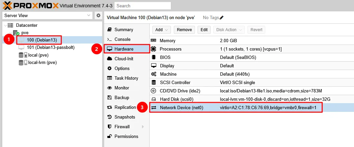This screenshot has width=354, height=147.
Task: Select the Processors hardware row
Action: 252,49
